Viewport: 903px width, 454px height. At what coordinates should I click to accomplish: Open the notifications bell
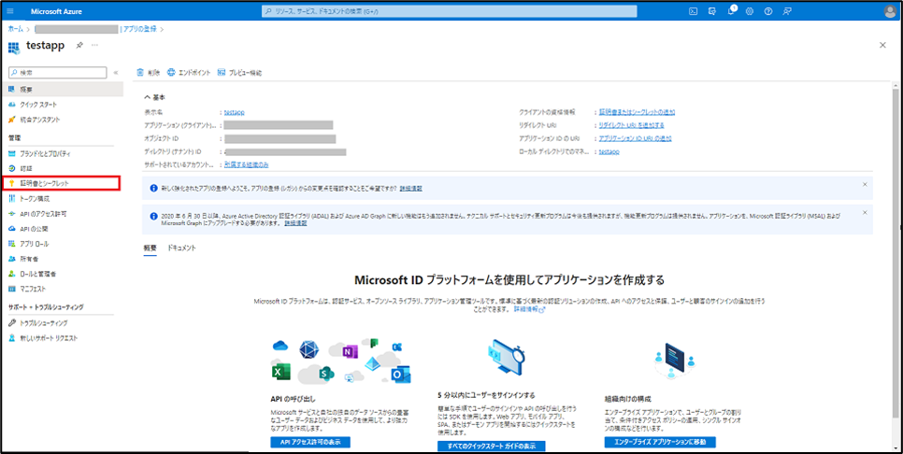[731, 11]
